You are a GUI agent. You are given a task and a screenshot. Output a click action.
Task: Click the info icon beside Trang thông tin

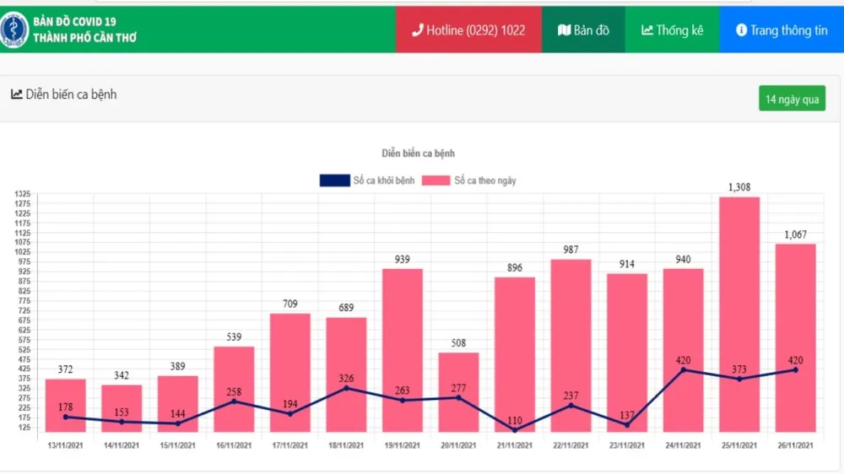[x=741, y=30]
